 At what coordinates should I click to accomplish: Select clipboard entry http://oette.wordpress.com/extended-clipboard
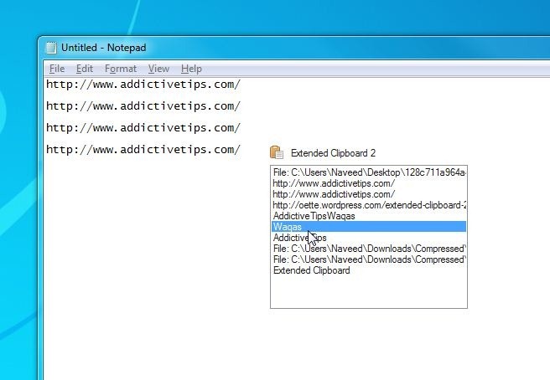tap(369, 205)
